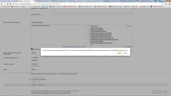Click добавить for retargeting conditions
This screenshot has height=96, width=171.
34,60
